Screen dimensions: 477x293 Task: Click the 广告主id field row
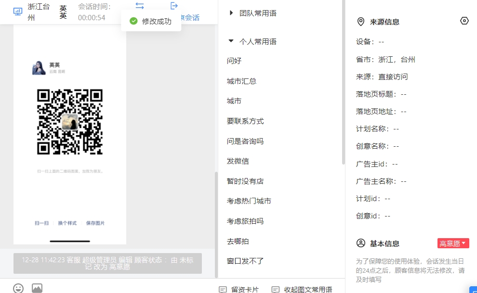tap(377, 164)
